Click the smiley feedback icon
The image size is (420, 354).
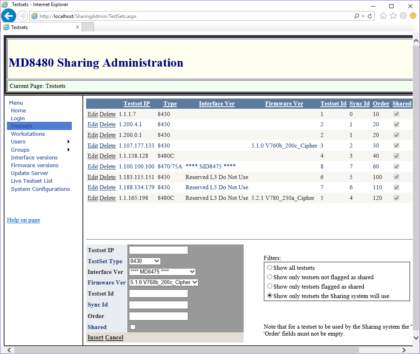click(x=413, y=16)
